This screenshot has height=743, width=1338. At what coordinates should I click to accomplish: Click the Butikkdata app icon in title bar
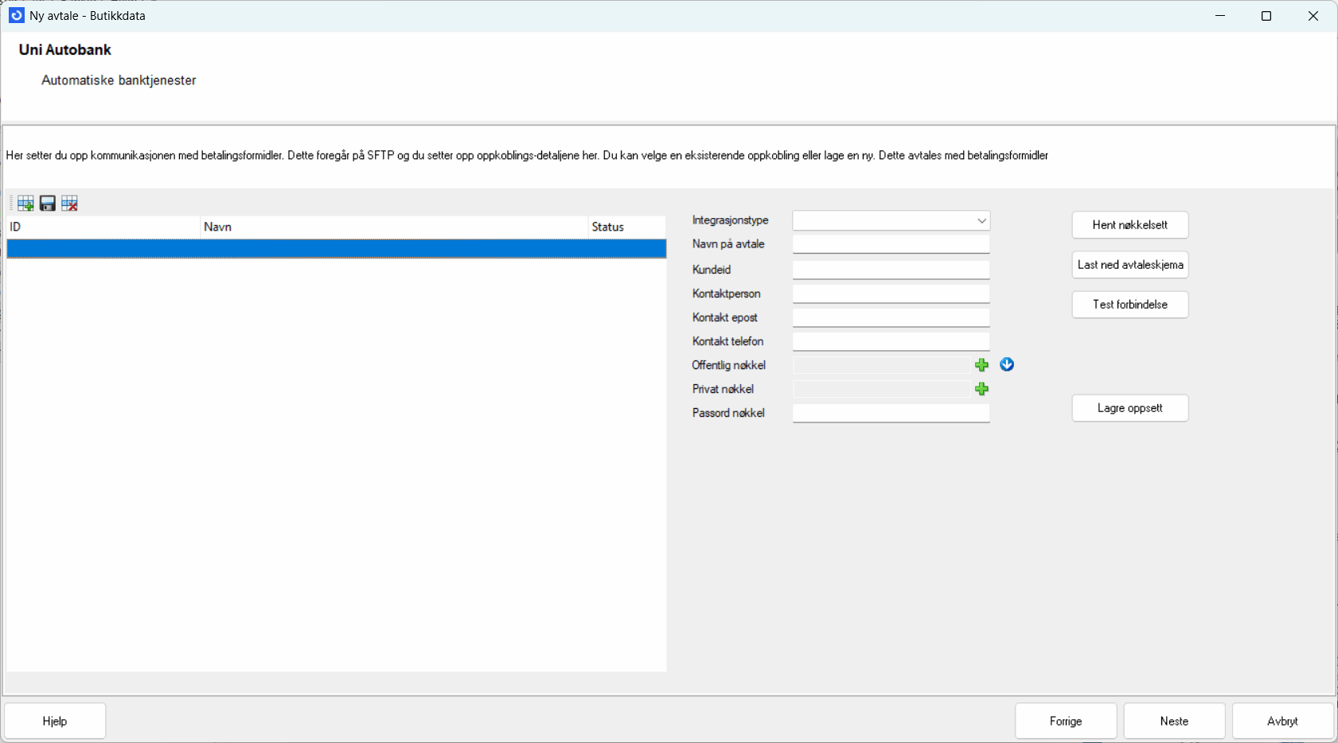pyautogui.click(x=16, y=15)
